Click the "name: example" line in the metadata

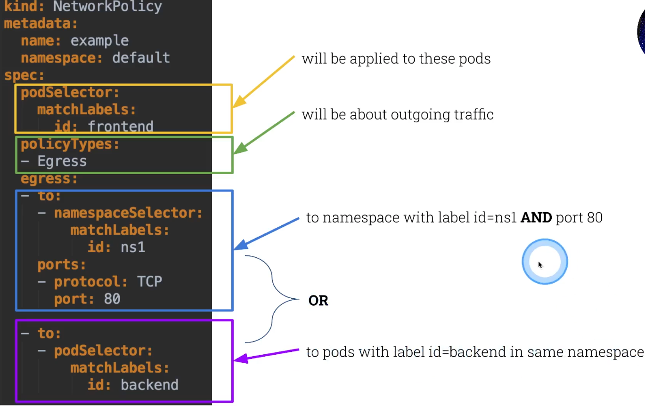[x=74, y=40]
